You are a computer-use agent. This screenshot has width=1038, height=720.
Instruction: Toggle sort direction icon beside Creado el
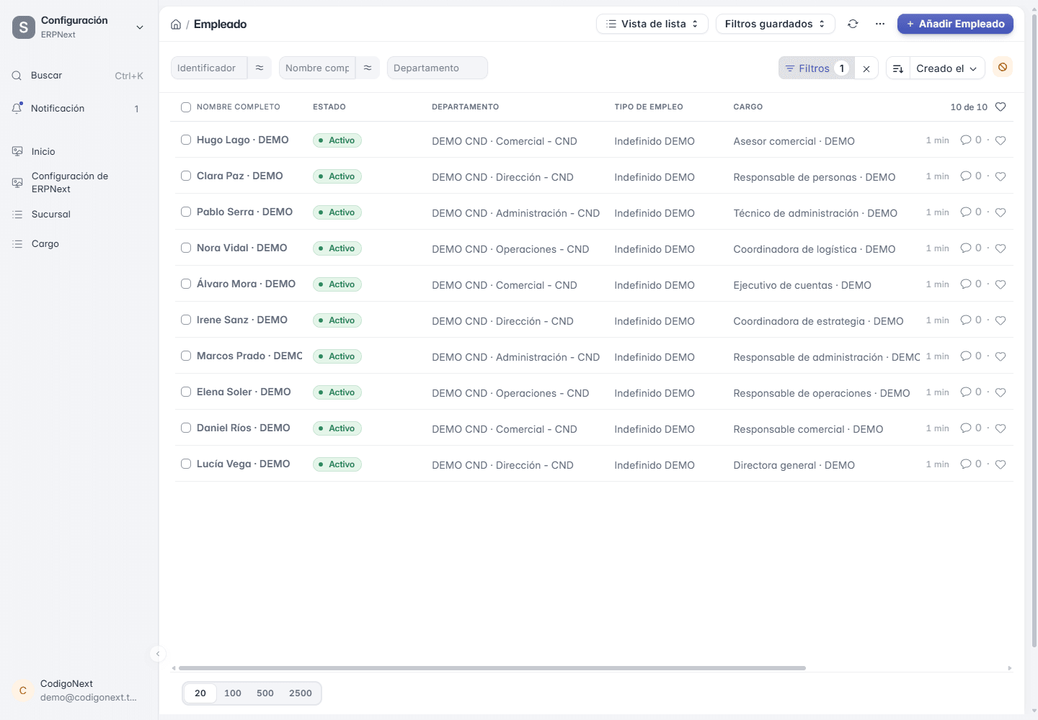[898, 68]
